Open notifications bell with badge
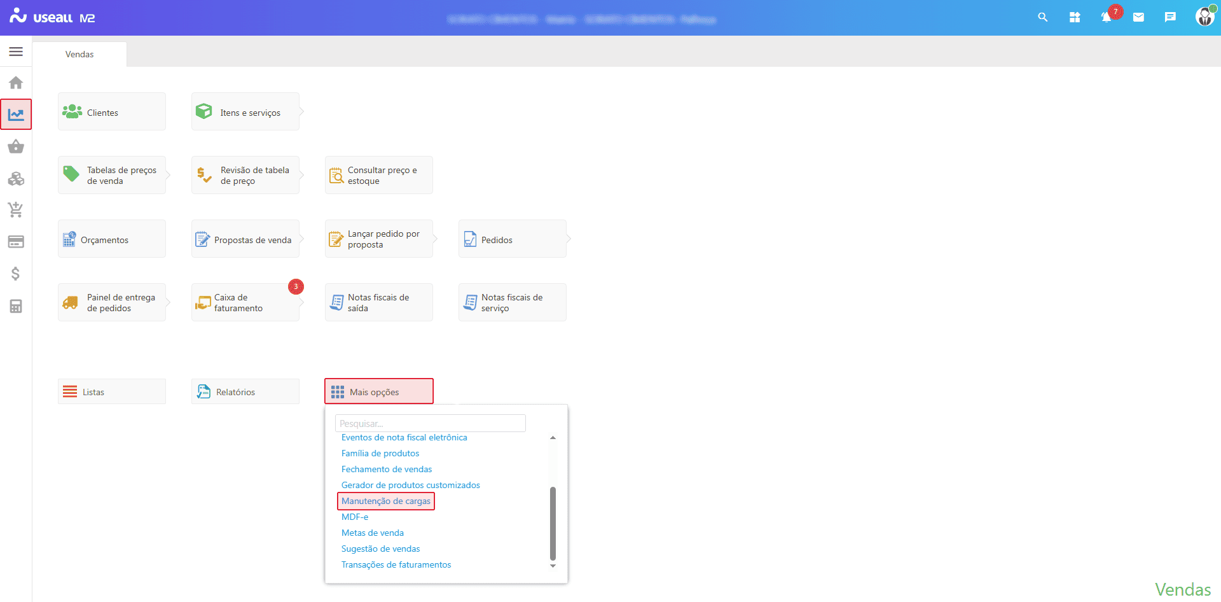Viewport: 1221px width, 602px height. click(1107, 17)
